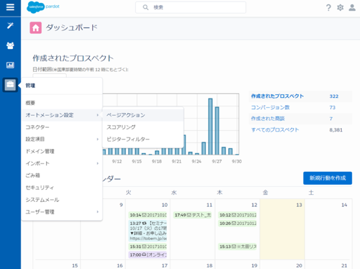Expand arrow beside インポート
Screen dimensions: 360x269
point(97,164)
